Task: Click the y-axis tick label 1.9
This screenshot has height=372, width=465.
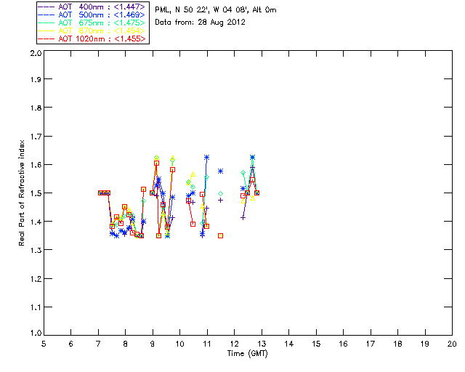Action: click(36, 79)
